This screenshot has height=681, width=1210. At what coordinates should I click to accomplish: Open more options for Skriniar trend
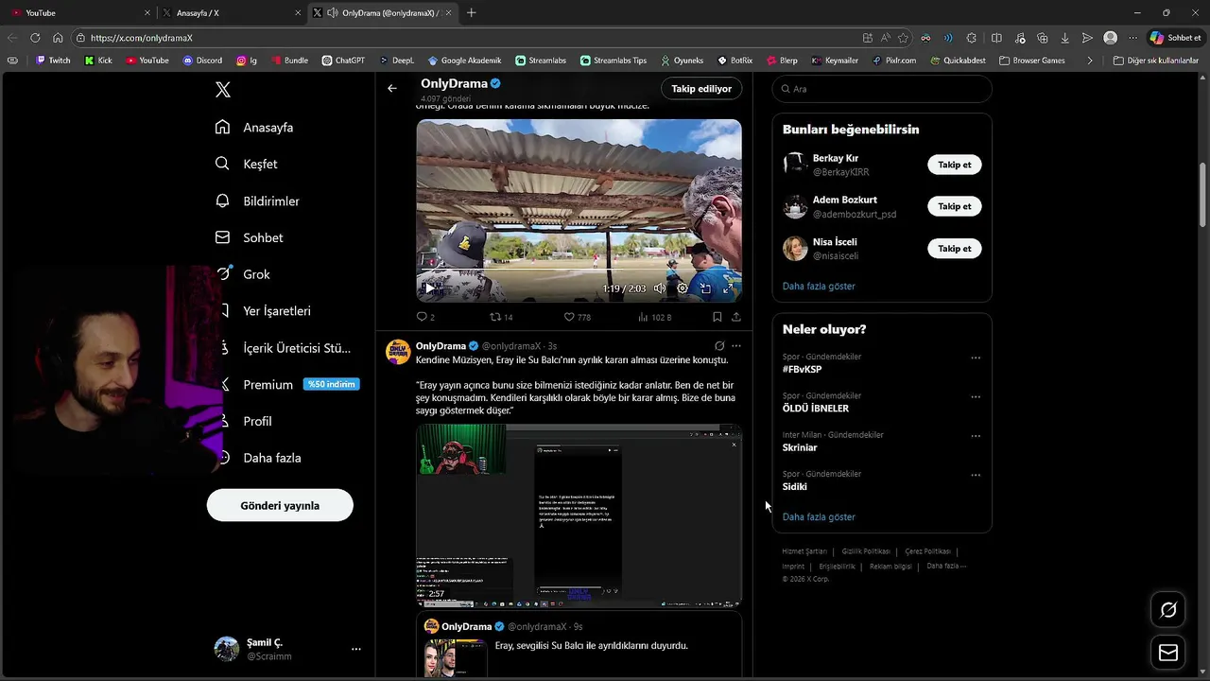pos(976,436)
